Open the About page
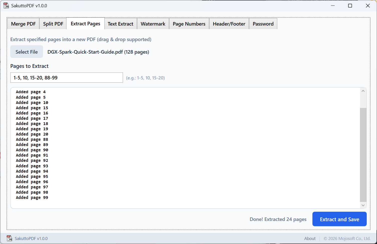Viewport: 377px width, 244px height. click(x=310, y=238)
